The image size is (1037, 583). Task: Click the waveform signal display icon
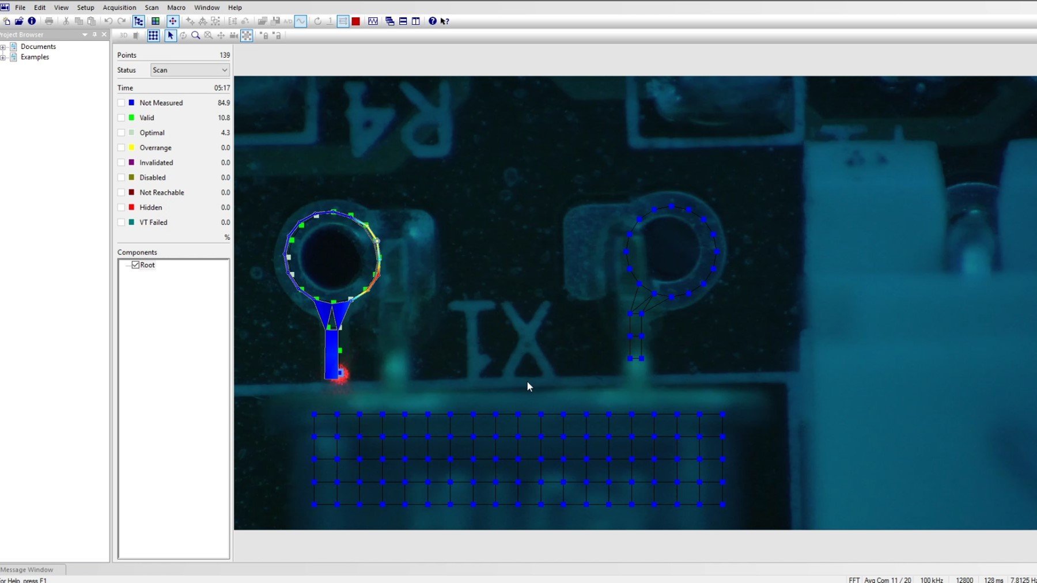[373, 21]
